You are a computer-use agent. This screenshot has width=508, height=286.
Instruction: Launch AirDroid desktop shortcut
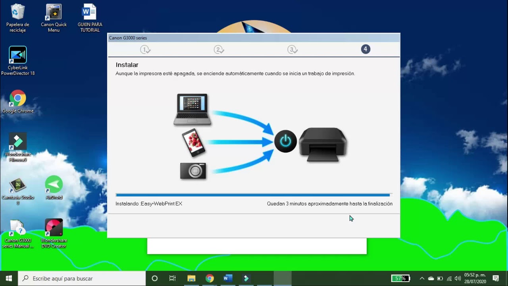pos(54,187)
